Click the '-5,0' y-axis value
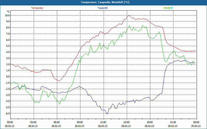The image size is (207, 129). coord(8,107)
